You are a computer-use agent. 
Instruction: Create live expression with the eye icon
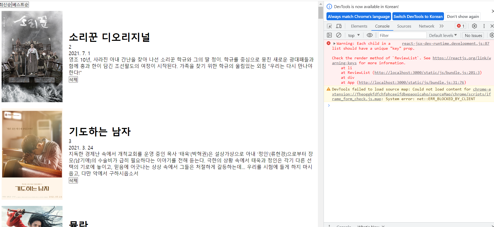(x=370, y=35)
